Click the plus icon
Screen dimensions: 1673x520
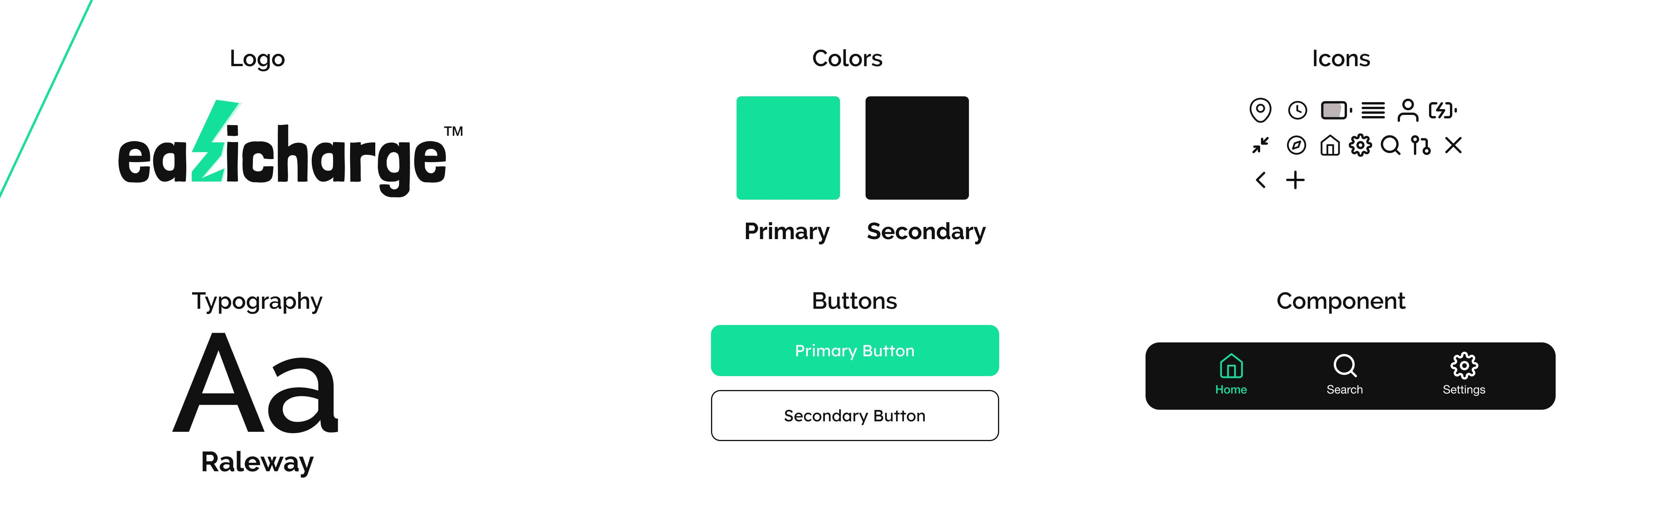(1295, 180)
